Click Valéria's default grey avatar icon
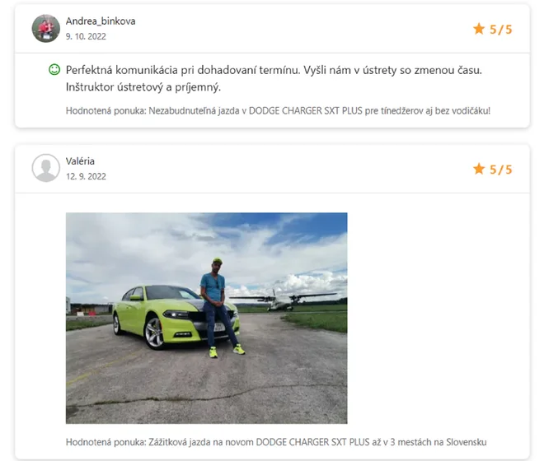 point(46,168)
